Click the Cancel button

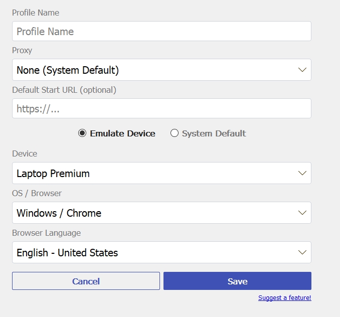point(86,281)
